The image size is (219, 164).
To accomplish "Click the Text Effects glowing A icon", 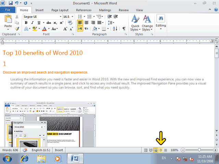I will (26, 29).
